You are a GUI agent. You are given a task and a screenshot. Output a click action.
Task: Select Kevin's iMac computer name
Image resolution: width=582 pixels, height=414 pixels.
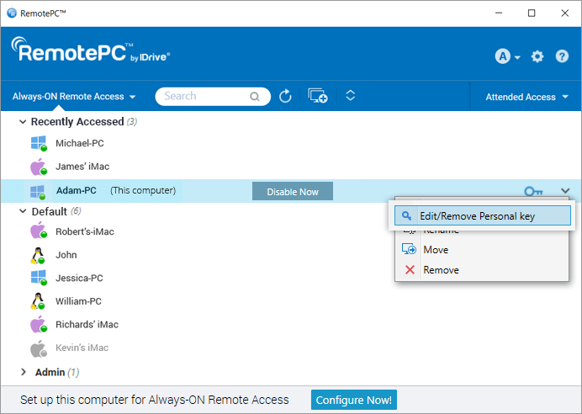click(x=82, y=348)
